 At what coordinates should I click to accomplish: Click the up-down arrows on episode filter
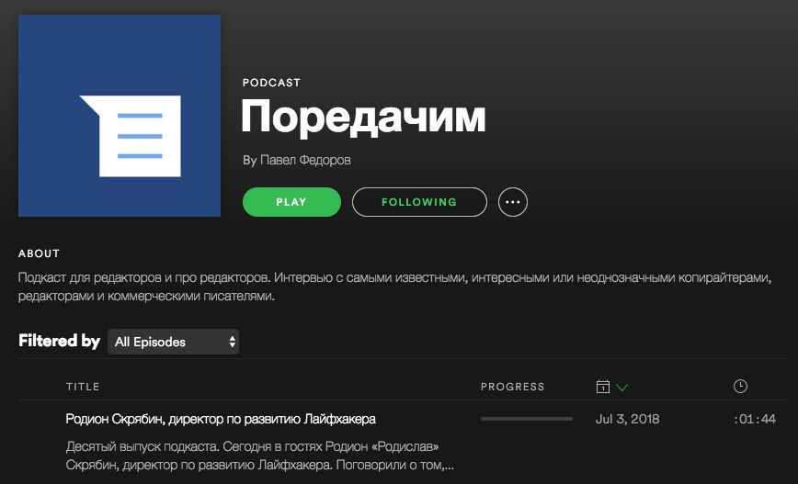[232, 342]
